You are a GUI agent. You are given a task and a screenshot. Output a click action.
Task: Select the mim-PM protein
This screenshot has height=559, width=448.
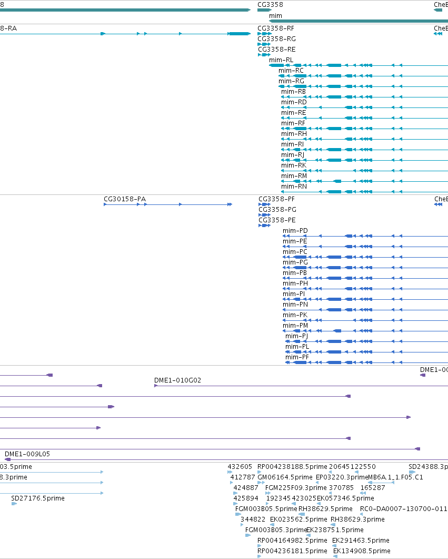[295, 326]
